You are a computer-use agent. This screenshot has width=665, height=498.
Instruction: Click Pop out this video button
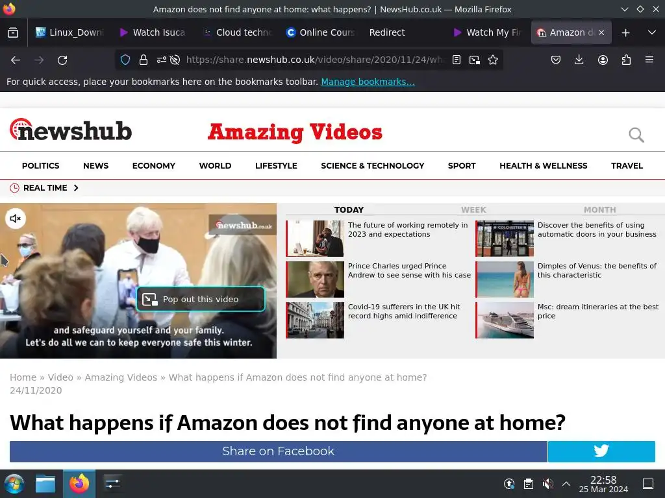(x=201, y=299)
